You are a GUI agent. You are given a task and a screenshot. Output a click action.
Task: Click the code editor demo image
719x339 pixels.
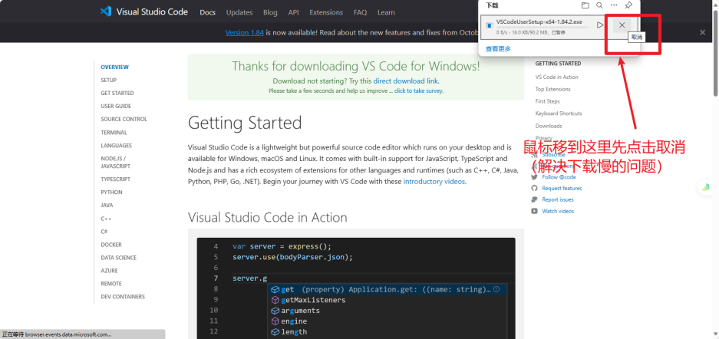click(356, 288)
